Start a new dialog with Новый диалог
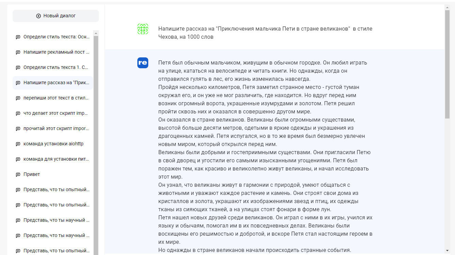The width and height of the screenshot is (455, 255). 56,16
